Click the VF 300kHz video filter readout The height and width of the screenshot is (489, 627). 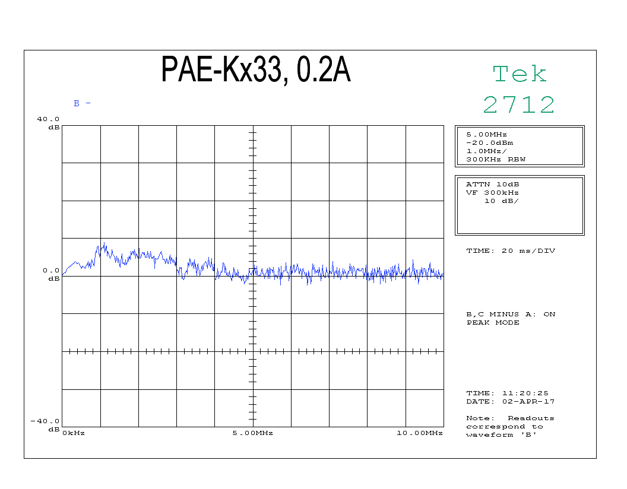click(x=492, y=193)
